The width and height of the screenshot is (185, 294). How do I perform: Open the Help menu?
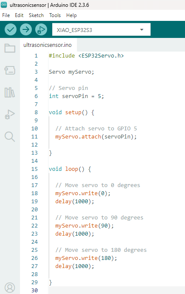pyautogui.click(x=72, y=15)
